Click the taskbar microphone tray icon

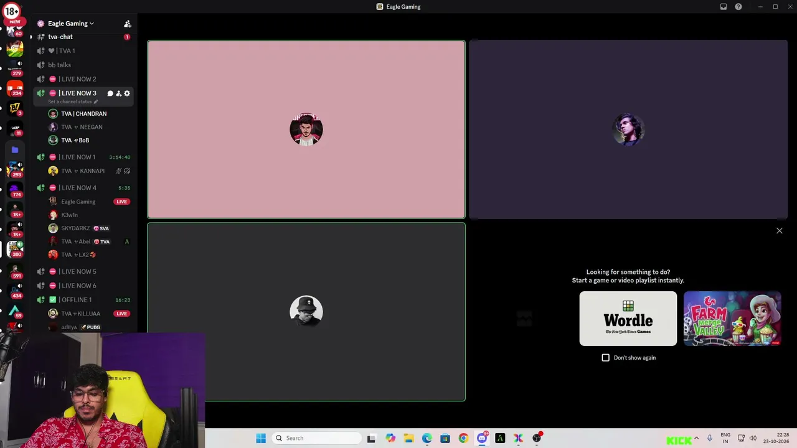coord(709,438)
